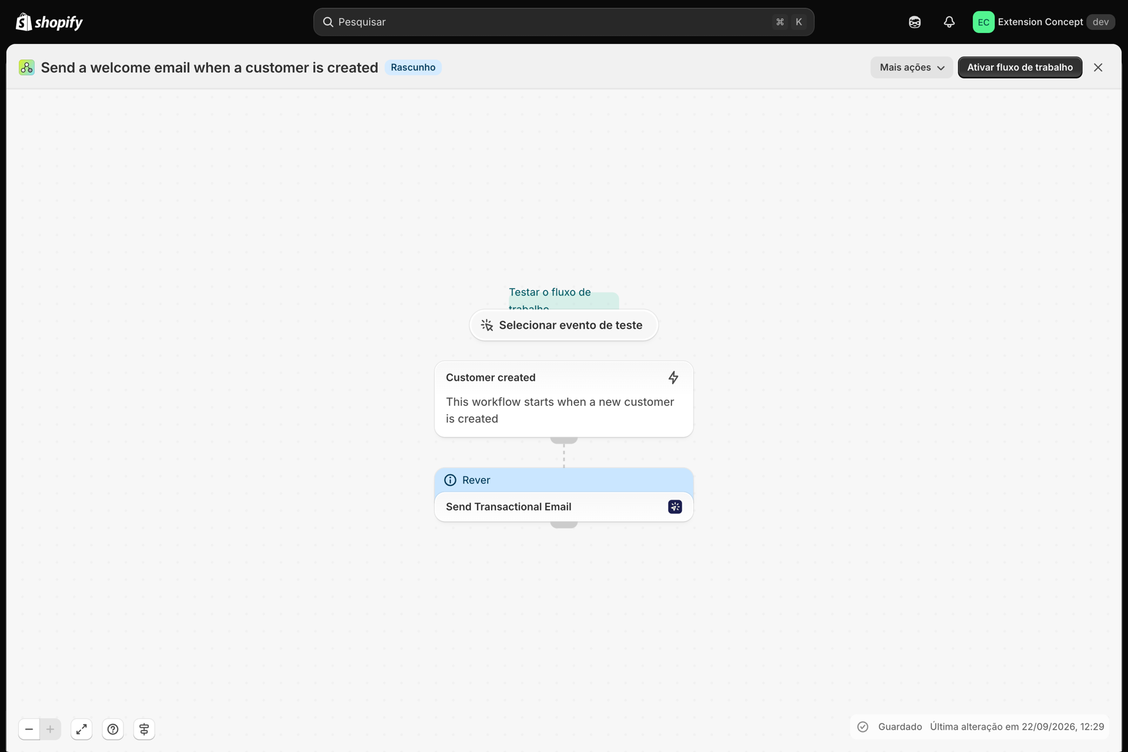Click the auto-arrange layout icon

coord(144,729)
